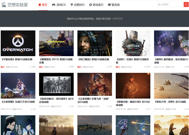Like the 穿越火线 post showing 47
The width and height of the screenshot is (189, 135).
tap(148, 109)
